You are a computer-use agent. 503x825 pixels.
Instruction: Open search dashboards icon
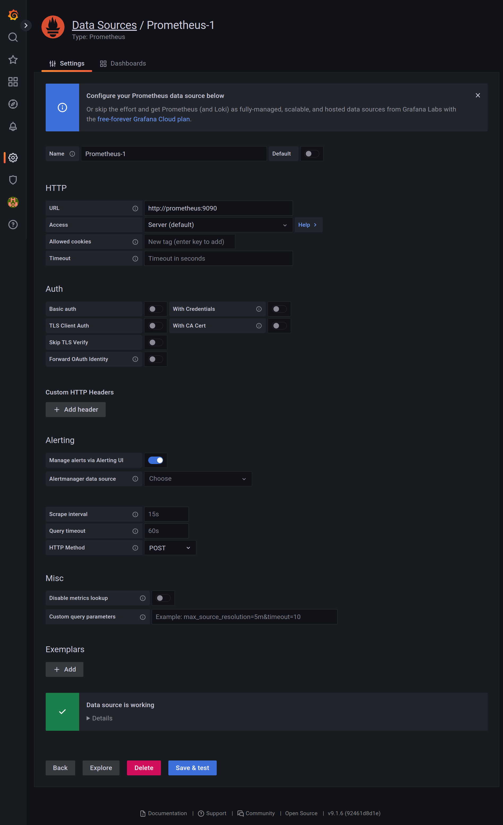13,37
